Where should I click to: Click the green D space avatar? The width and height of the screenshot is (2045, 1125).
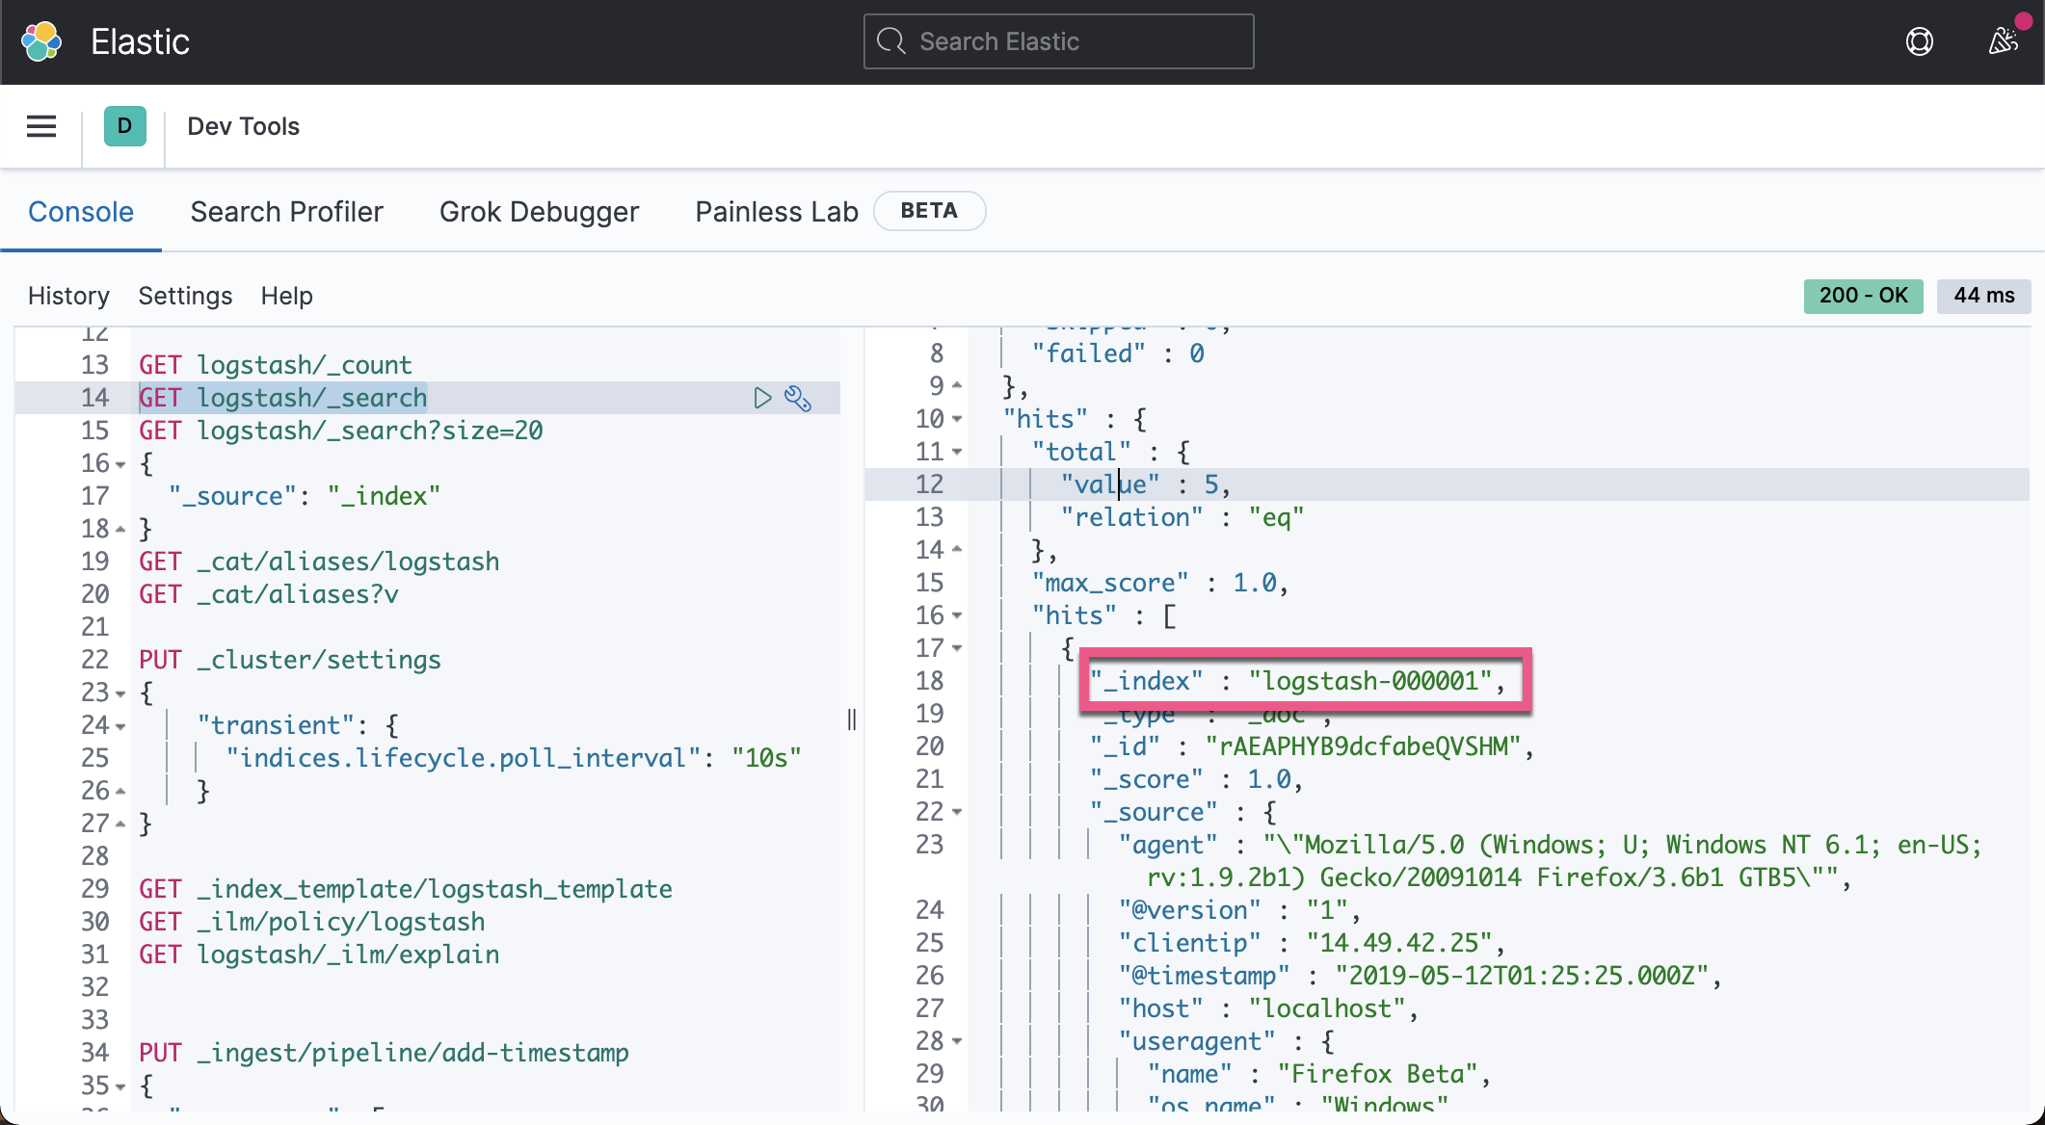tap(124, 126)
